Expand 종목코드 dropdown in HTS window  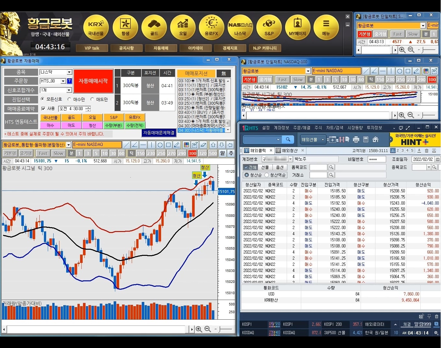(429, 167)
